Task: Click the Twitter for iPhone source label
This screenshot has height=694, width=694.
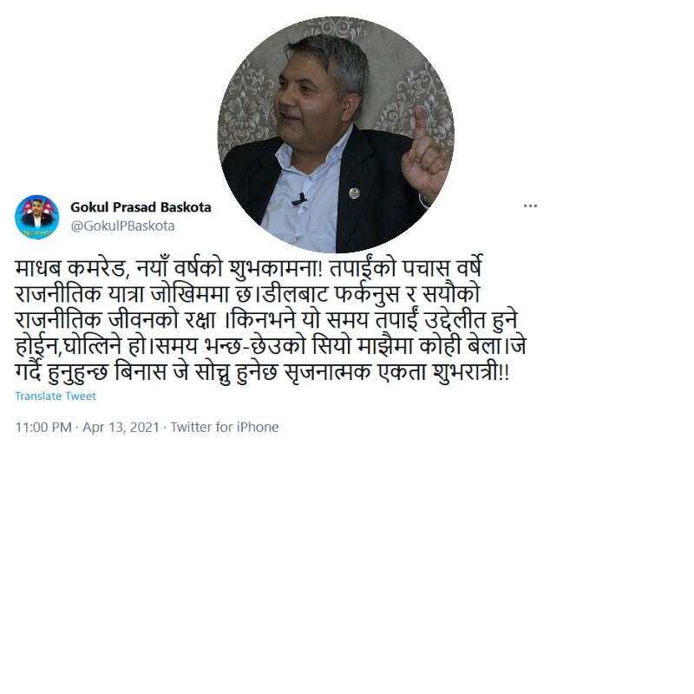Action: pyautogui.click(x=225, y=427)
